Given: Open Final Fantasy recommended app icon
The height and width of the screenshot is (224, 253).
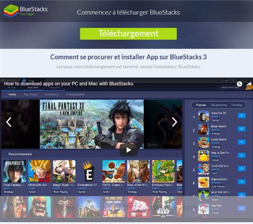Looking at the screenshot, I should point(14,171).
